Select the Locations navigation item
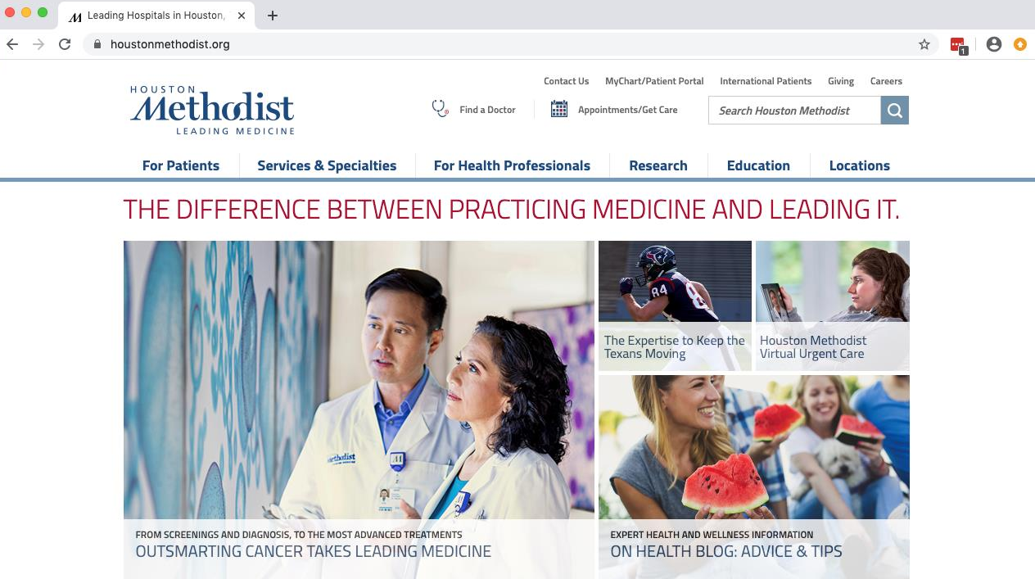The width and height of the screenshot is (1035, 579). coord(860,165)
